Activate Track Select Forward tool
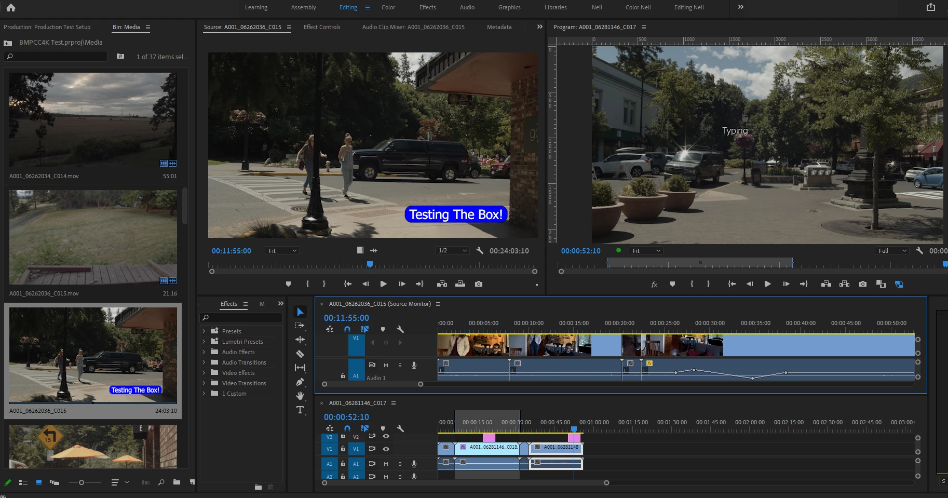 click(x=300, y=326)
